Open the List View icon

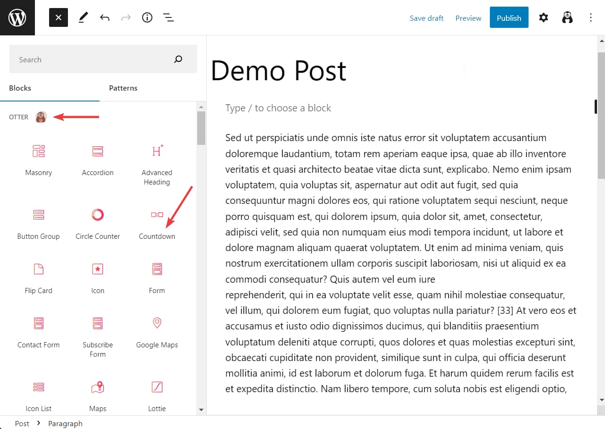[x=168, y=18]
